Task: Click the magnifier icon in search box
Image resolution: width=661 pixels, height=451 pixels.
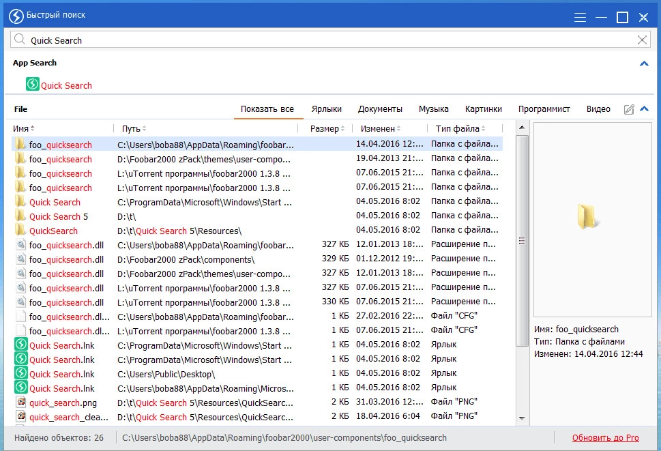Action: 19,40
